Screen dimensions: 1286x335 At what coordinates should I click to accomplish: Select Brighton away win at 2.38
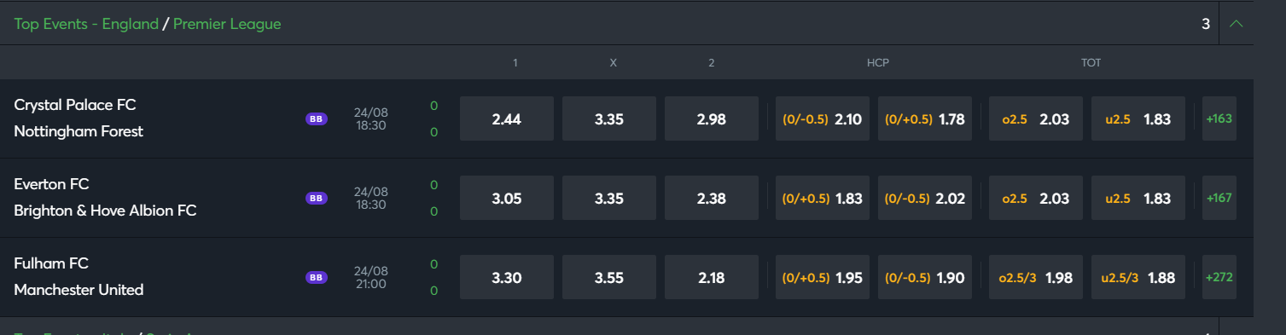click(x=712, y=198)
